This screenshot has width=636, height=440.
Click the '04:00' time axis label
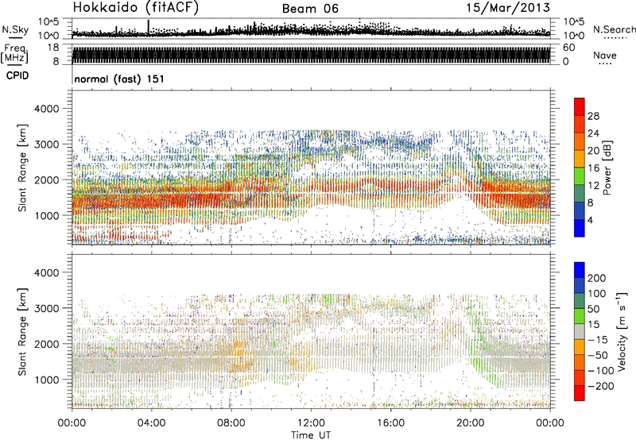point(152,423)
